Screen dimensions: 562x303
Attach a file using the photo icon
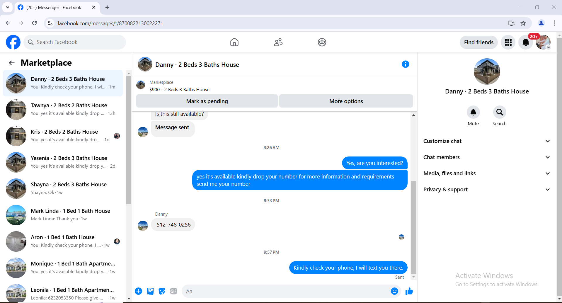pyautogui.click(x=150, y=291)
